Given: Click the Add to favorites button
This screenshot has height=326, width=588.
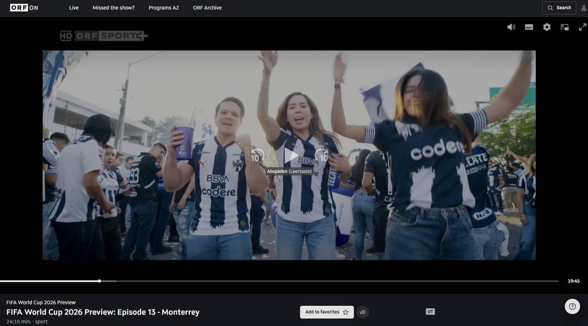Looking at the screenshot, I should (x=327, y=312).
